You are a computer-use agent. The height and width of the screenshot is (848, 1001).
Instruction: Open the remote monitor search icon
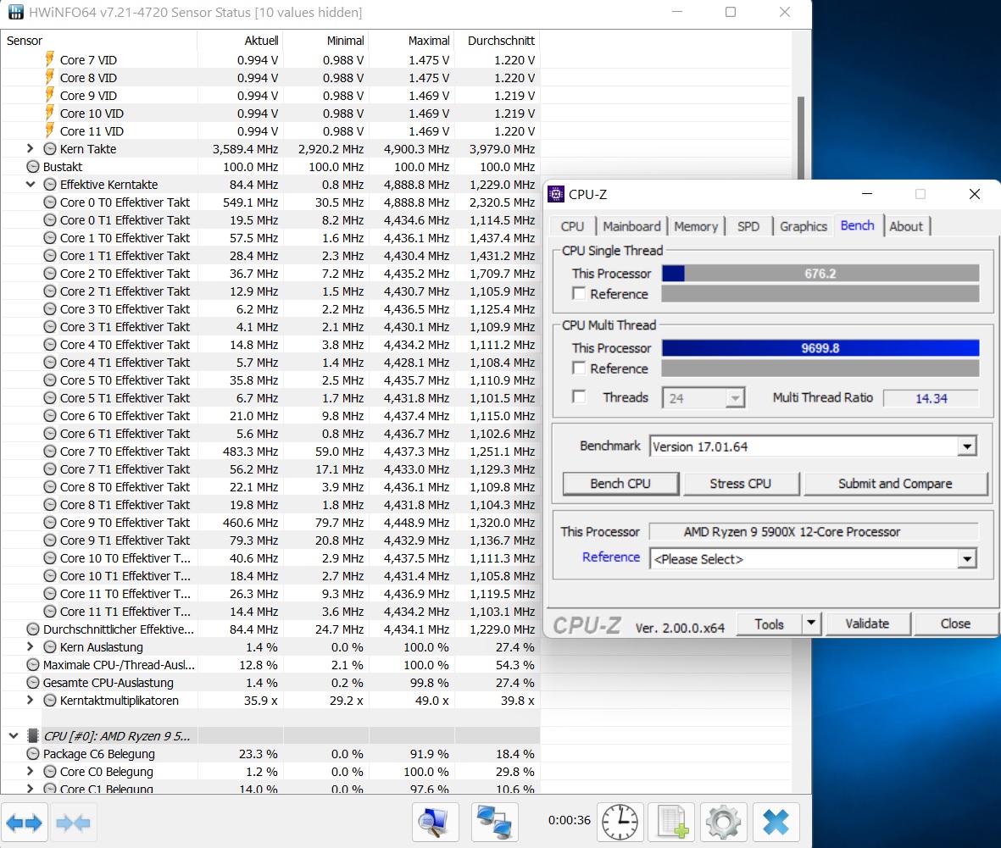pos(435,822)
